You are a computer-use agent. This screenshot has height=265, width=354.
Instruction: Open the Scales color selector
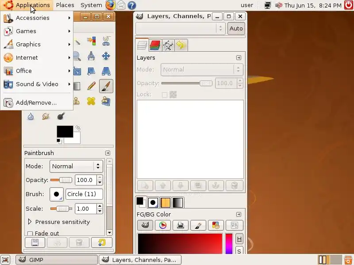(235, 225)
